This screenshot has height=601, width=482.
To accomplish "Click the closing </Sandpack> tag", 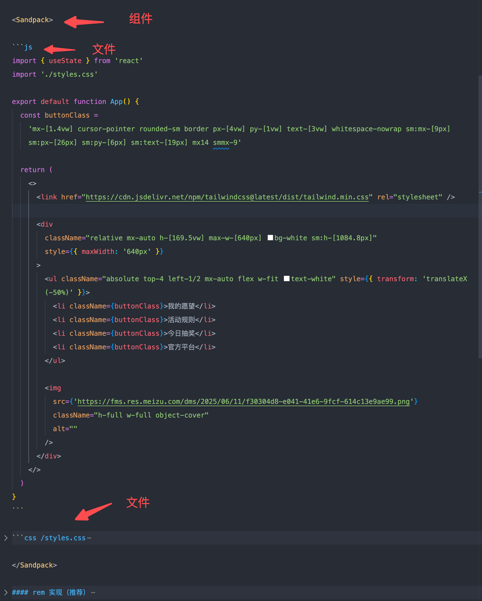I will [34, 565].
